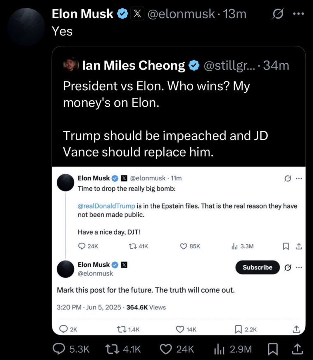Click Ian Miles Cheong's name in quote
The width and height of the screenshot is (313, 360).
tap(134, 65)
